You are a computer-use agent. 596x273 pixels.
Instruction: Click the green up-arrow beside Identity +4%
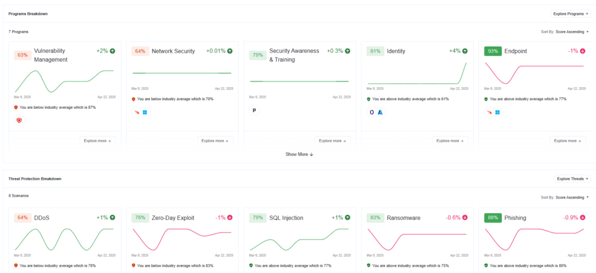[465, 51]
